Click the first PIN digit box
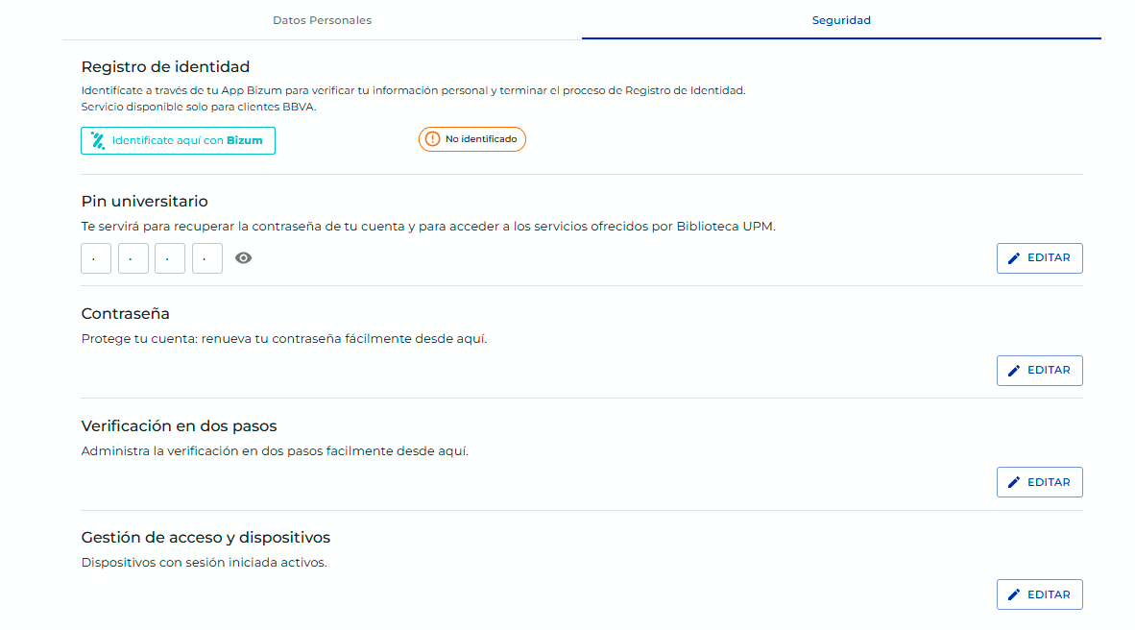Image resolution: width=1135 pixels, height=630 pixels. coord(96,258)
